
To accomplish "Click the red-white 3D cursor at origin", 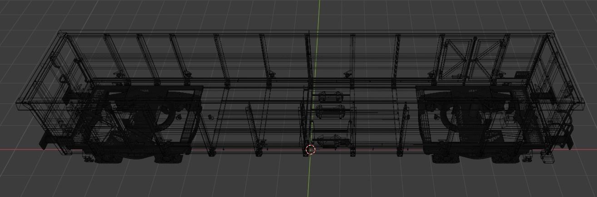I will click(x=311, y=150).
